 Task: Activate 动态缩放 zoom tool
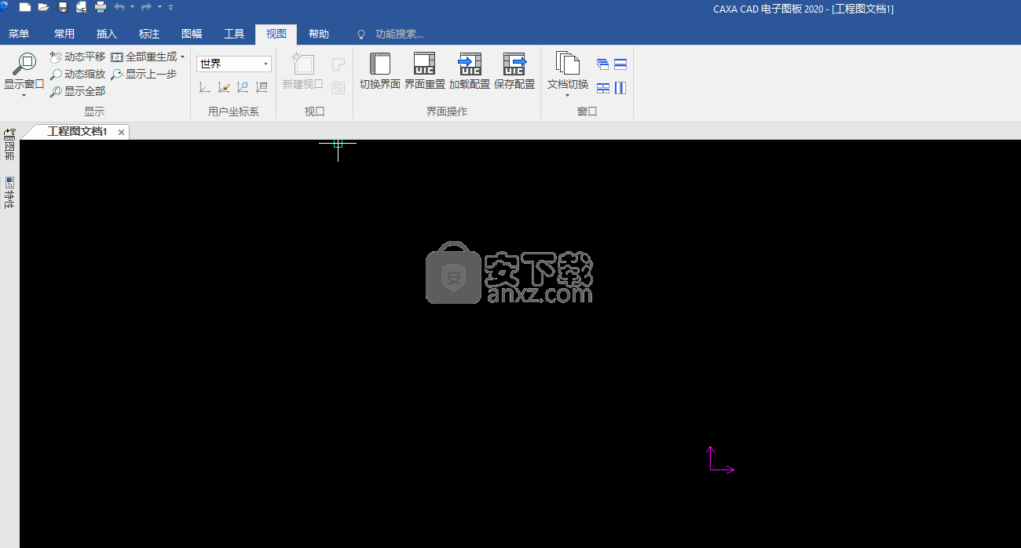[77, 74]
